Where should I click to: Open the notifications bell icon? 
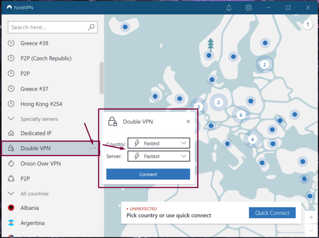point(229,8)
